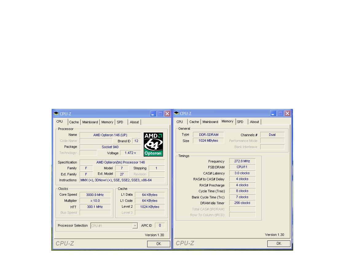Open Mainboard tab in left window

[90, 122]
